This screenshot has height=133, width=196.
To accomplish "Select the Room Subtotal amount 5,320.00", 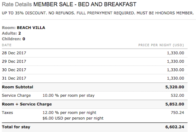I will (x=175, y=87).
